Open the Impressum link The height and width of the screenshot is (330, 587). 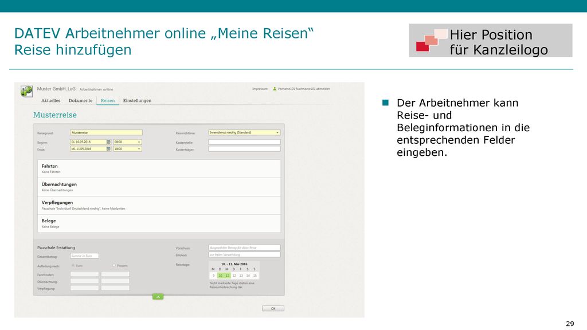(260, 89)
